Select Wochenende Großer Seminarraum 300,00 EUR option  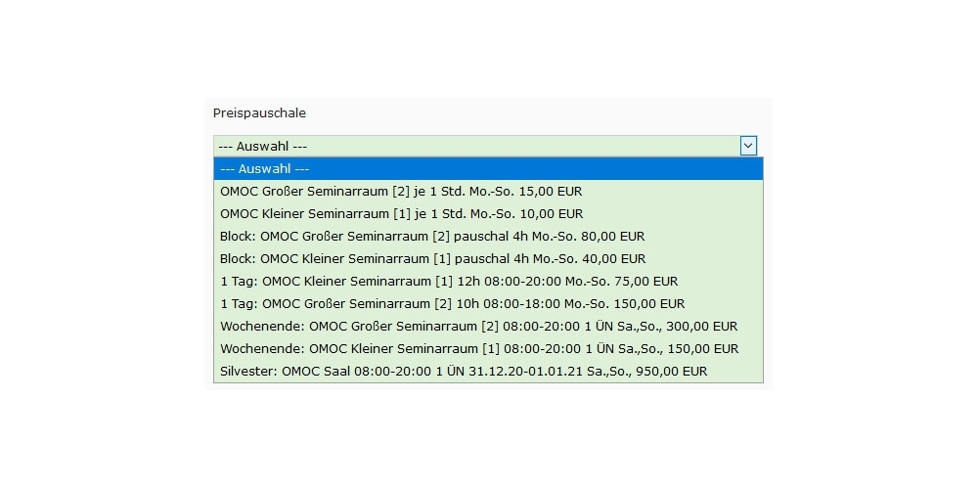pyautogui.click(x=488, y=326)
